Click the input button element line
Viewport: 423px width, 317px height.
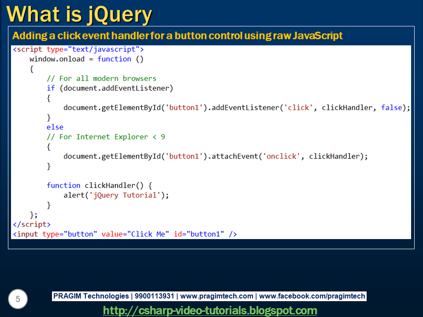tap(126, 234)
